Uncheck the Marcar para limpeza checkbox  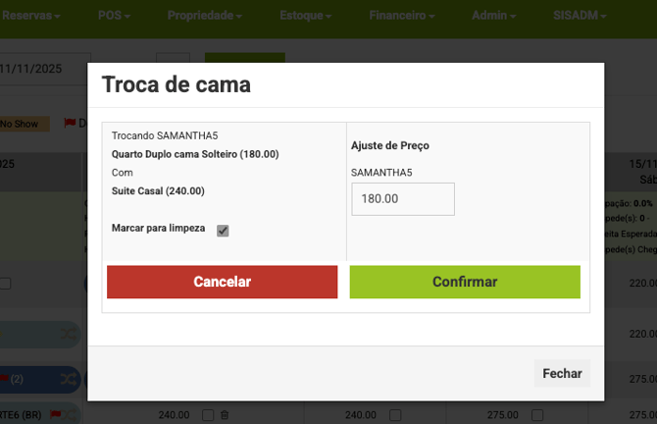click(223, 231)
